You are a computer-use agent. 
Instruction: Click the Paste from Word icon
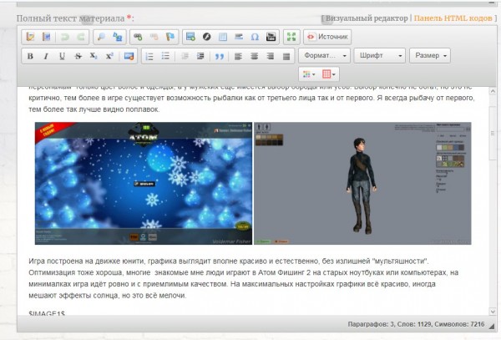pos(46,37)
